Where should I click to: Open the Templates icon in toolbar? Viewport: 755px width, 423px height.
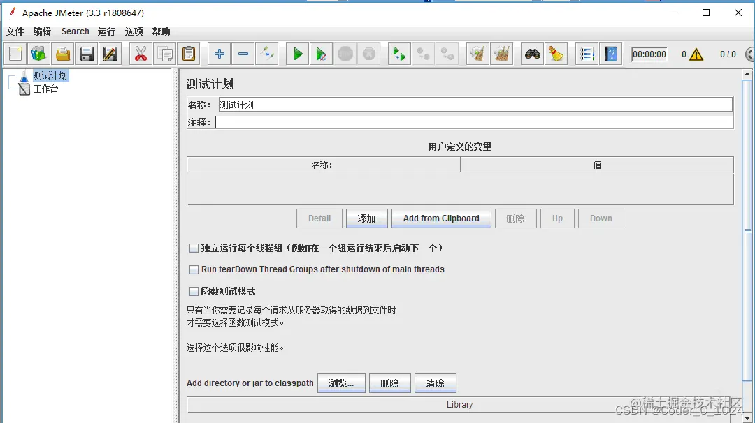tap(38, 54)
